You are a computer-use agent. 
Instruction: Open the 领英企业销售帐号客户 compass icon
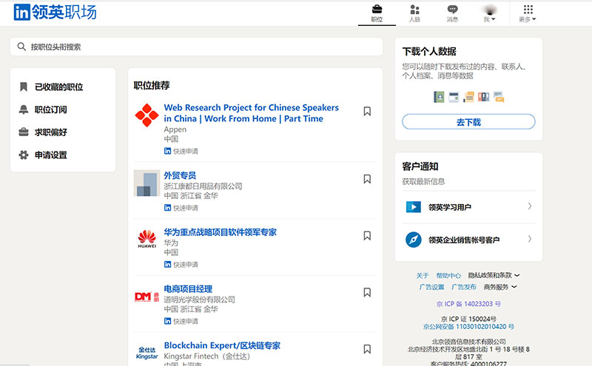point(413,240)
